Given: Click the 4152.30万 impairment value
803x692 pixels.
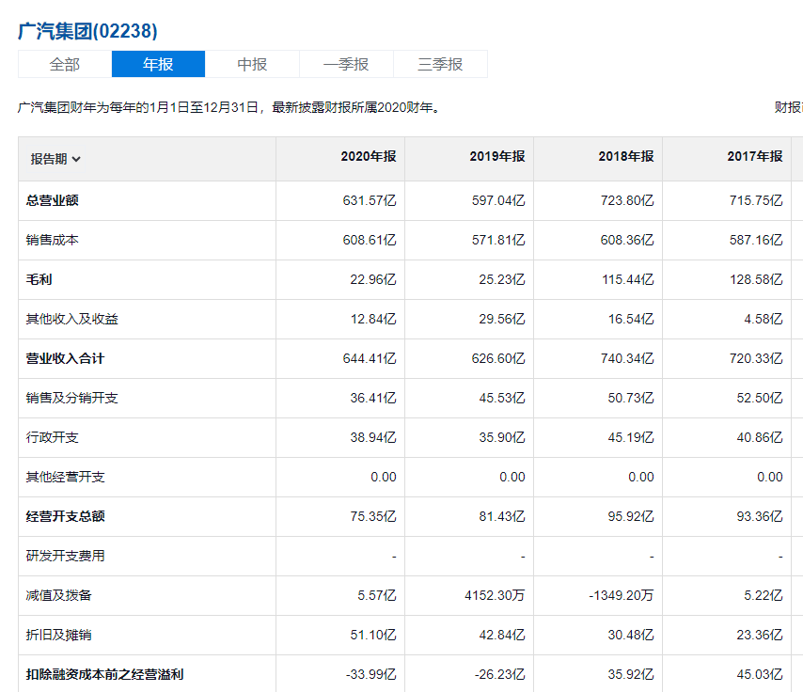Looking at the screenshot, I should click(495, 595).
